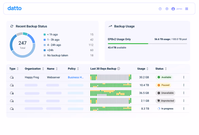The image size is (199, 135).
Task: Click the datto logo
Action: coord(15,8)
